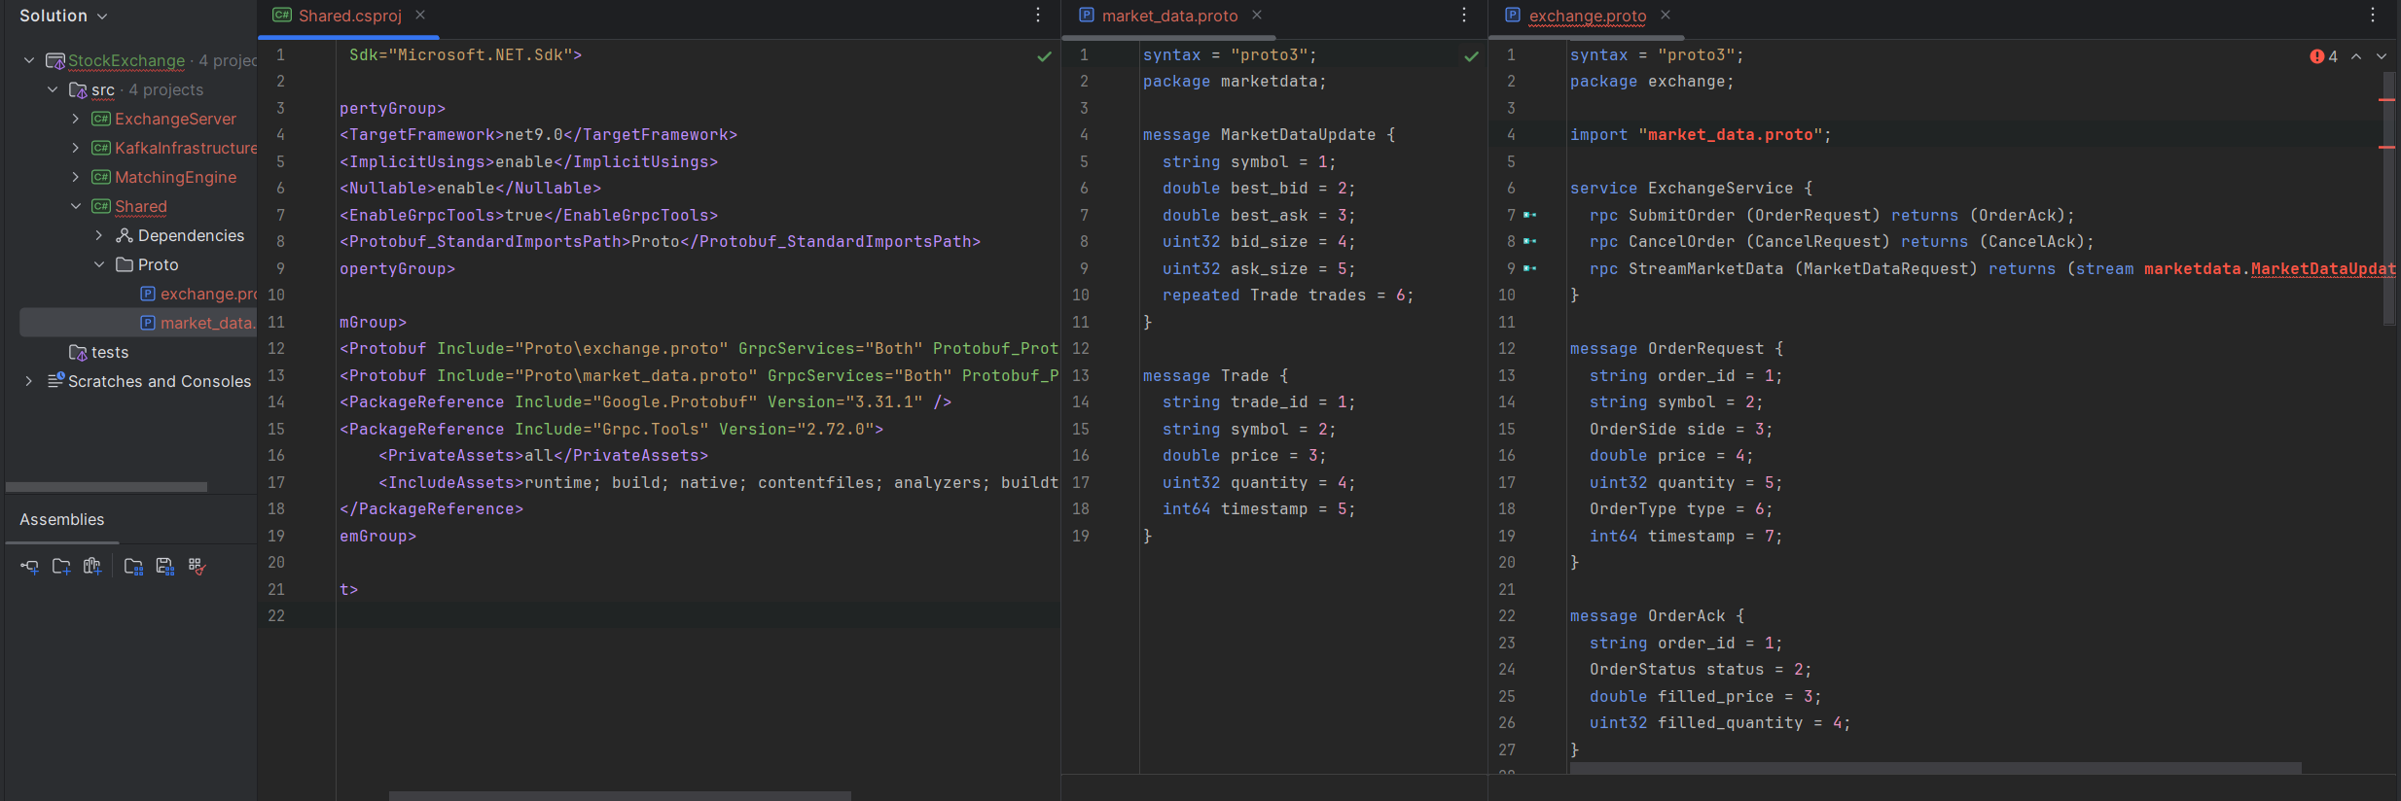Select the MatchingEngine project in tree

coord(175,177)
